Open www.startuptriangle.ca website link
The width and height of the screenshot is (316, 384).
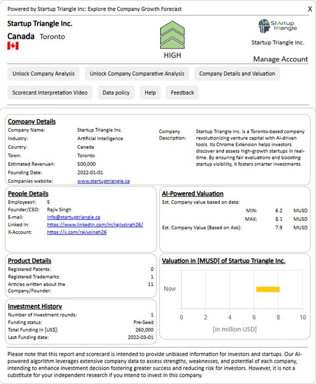104,181
